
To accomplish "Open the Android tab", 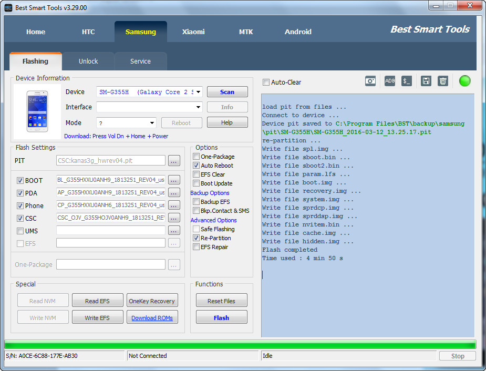I will point(298,32).
